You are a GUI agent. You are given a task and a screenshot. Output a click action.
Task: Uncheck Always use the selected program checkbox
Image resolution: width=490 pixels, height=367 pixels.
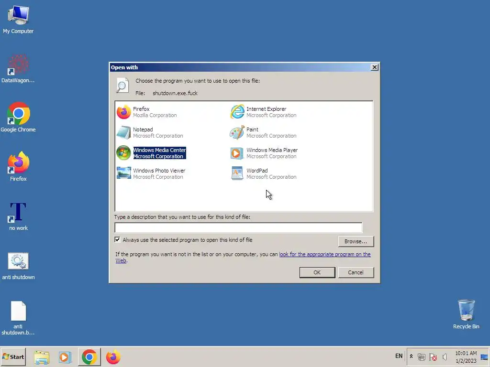coord(118,240)
